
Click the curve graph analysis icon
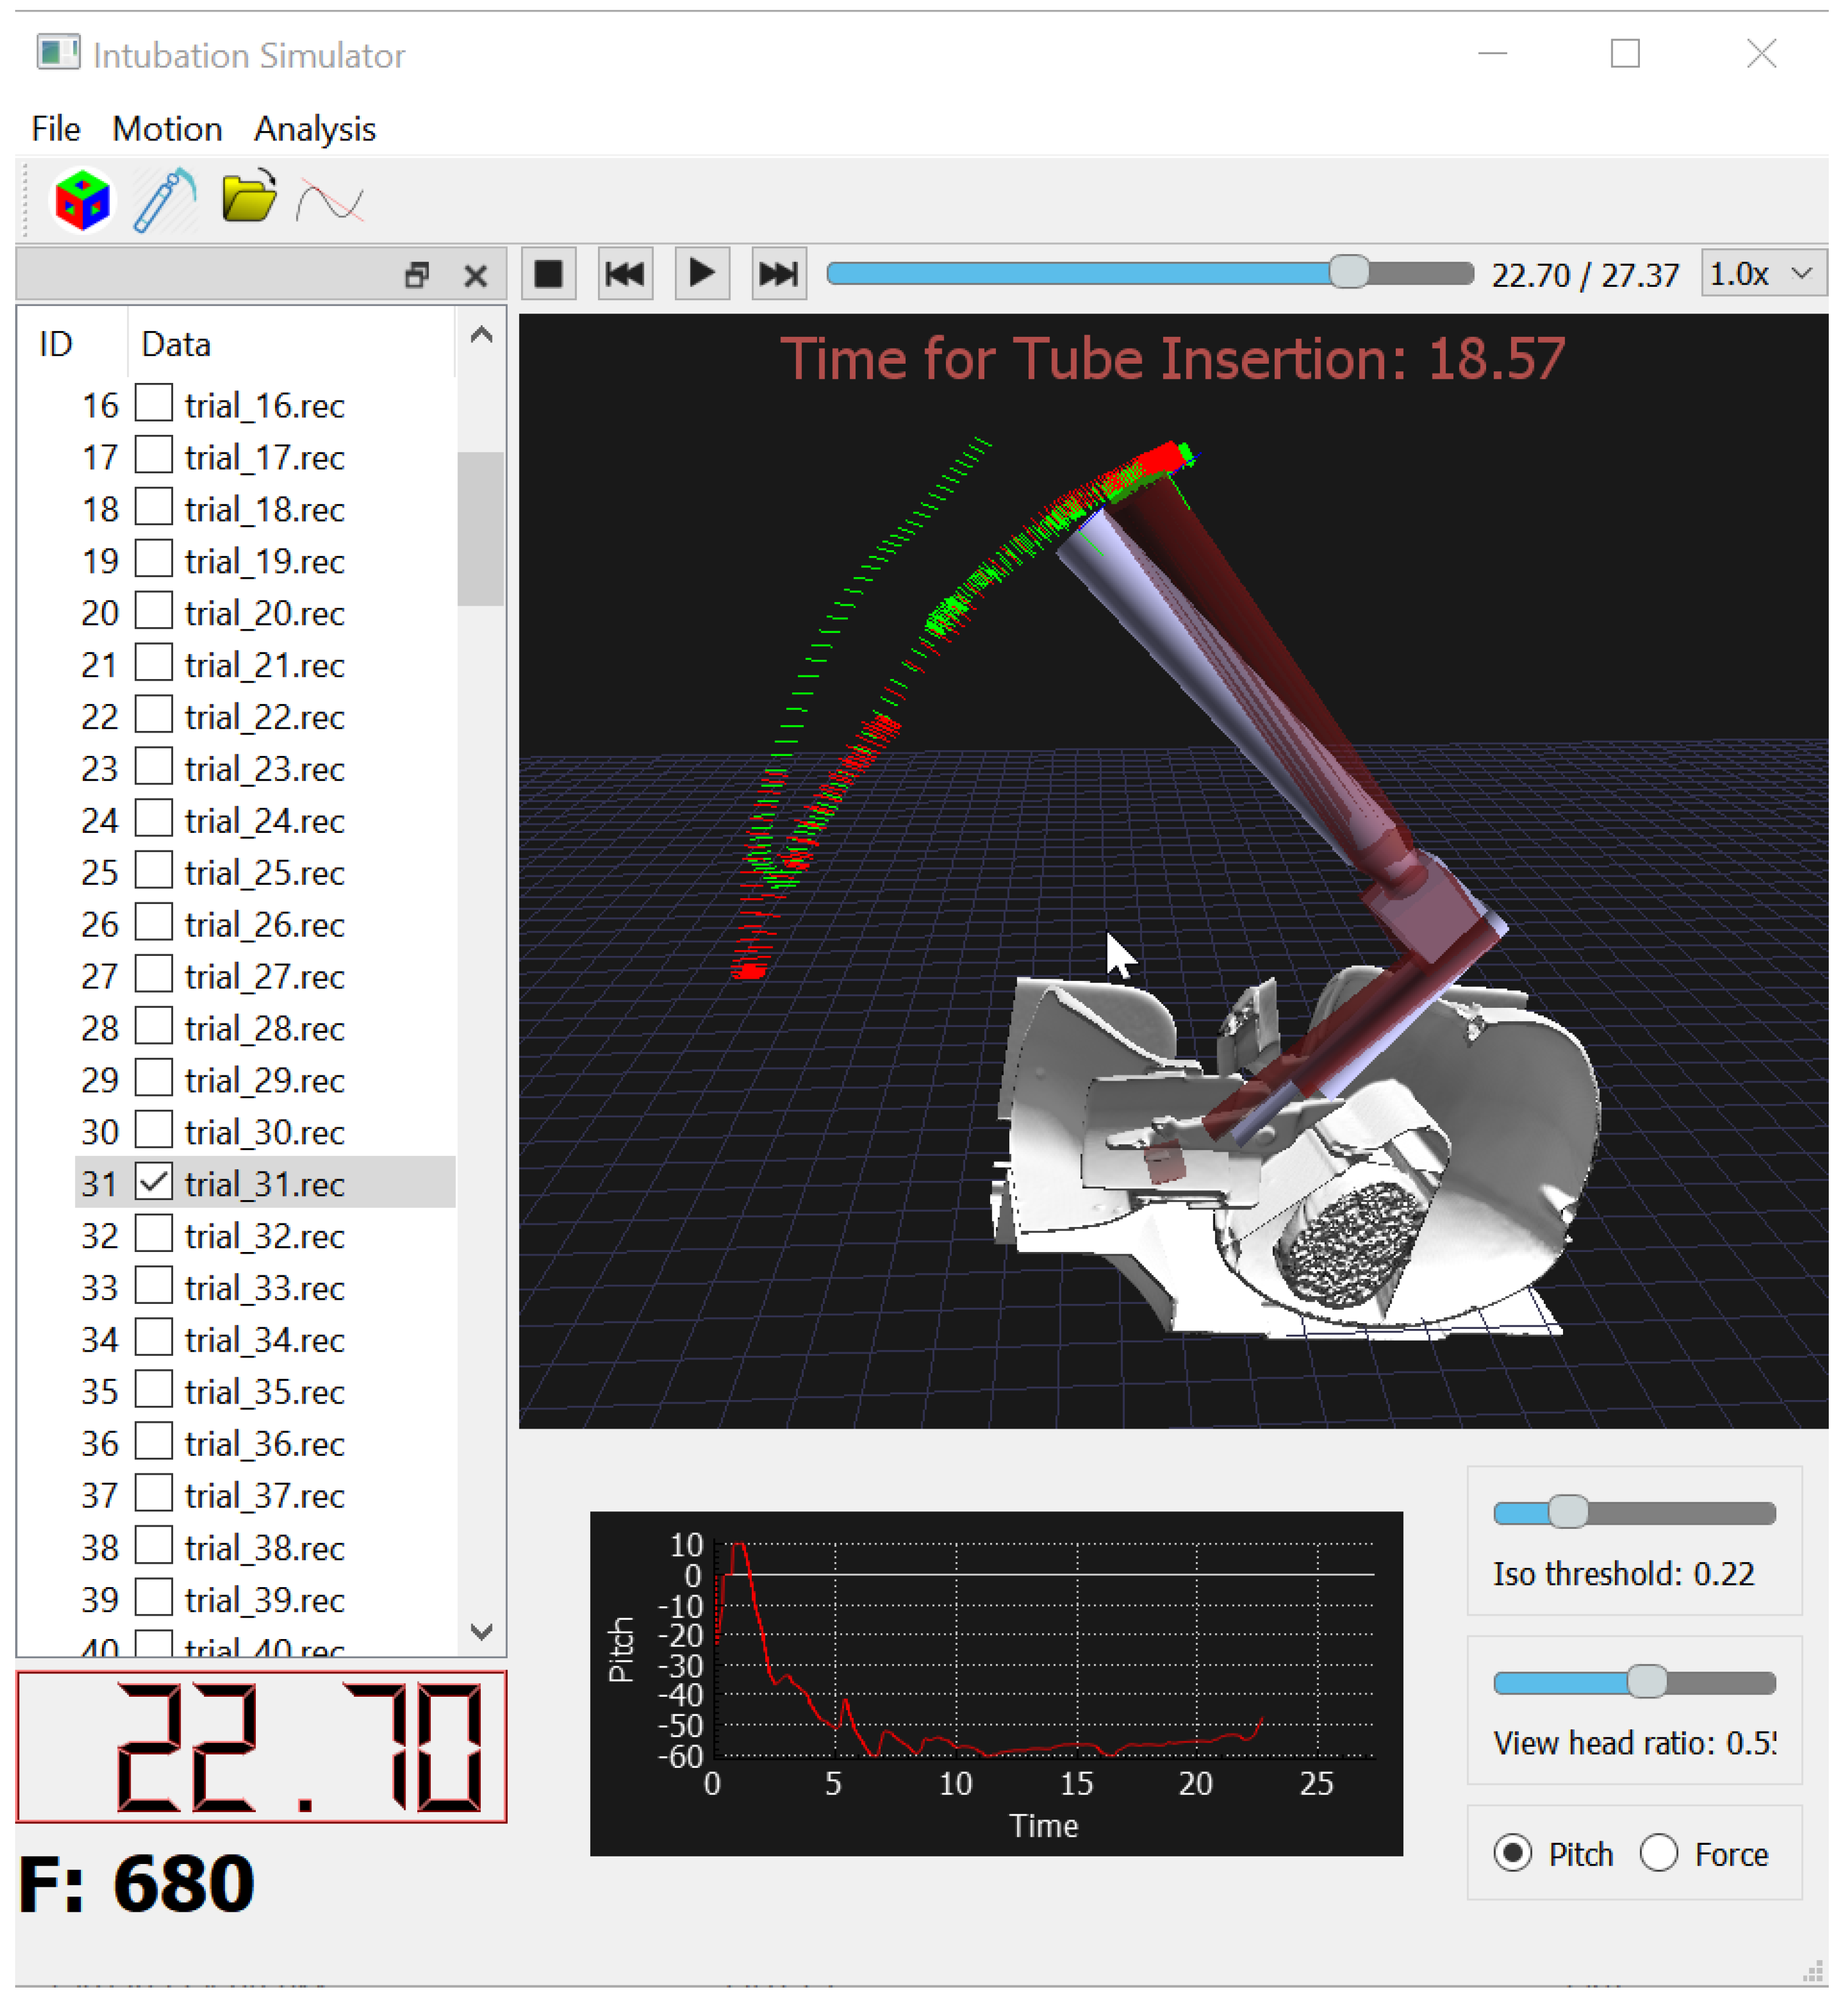coord(330,201)
